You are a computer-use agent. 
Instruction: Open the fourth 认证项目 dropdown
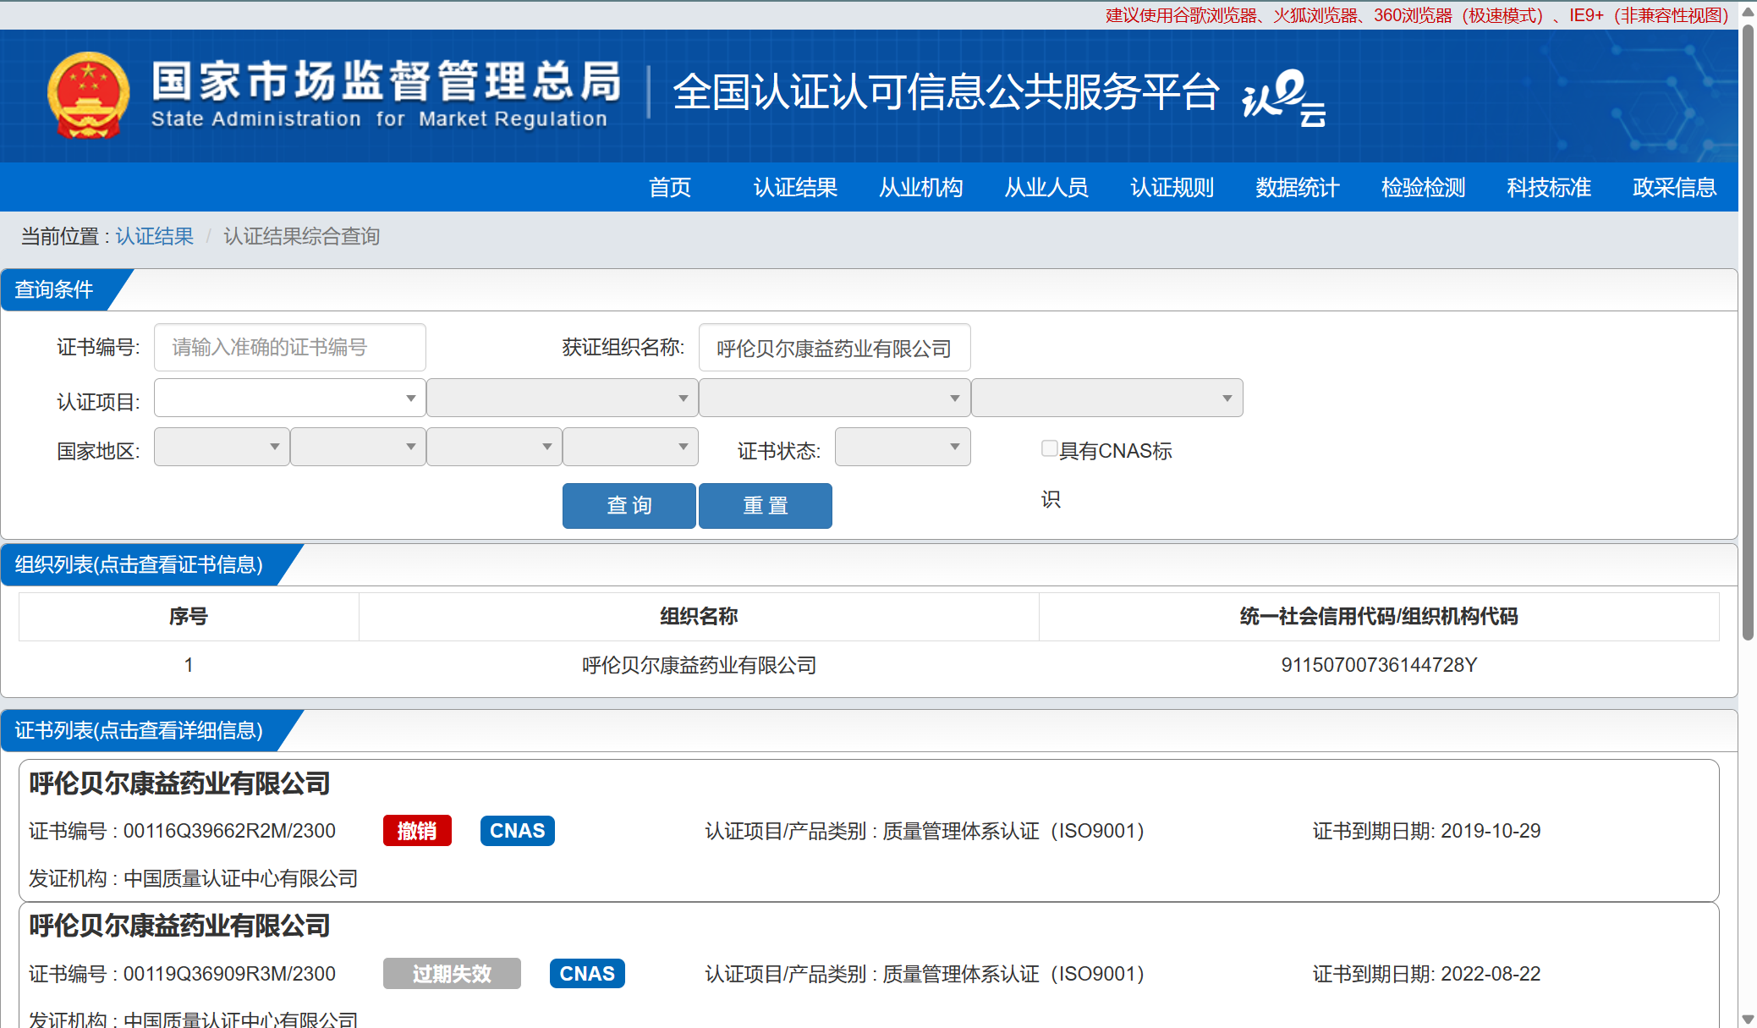1106,398
